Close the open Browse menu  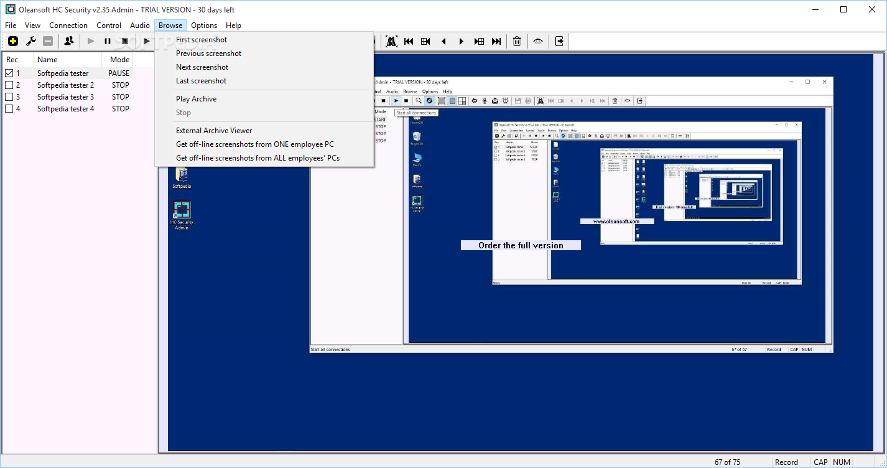(170, 26)
